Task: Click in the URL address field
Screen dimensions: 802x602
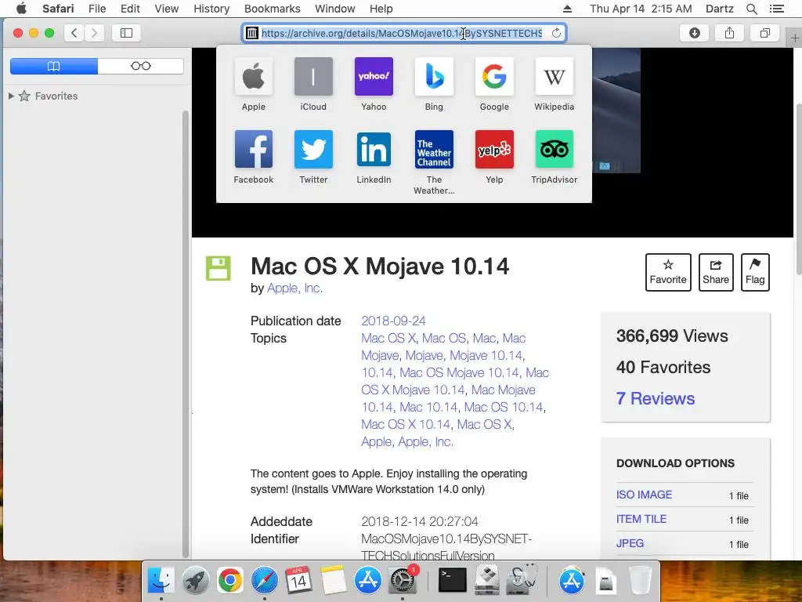Action: [x=402, y=33]
